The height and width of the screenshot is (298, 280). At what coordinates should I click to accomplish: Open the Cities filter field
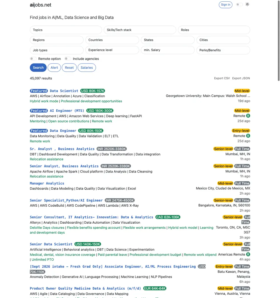tap(223, 40)
